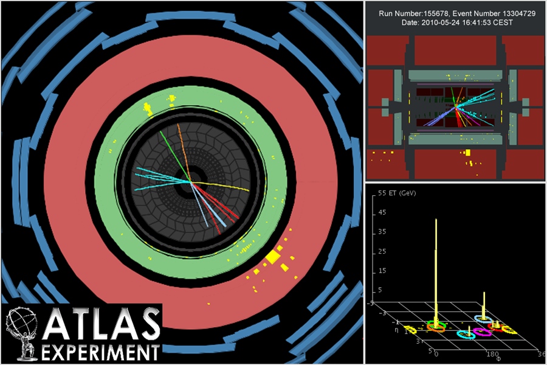Pick the green circle at the tallest tower base

click(x=436, y=324)
